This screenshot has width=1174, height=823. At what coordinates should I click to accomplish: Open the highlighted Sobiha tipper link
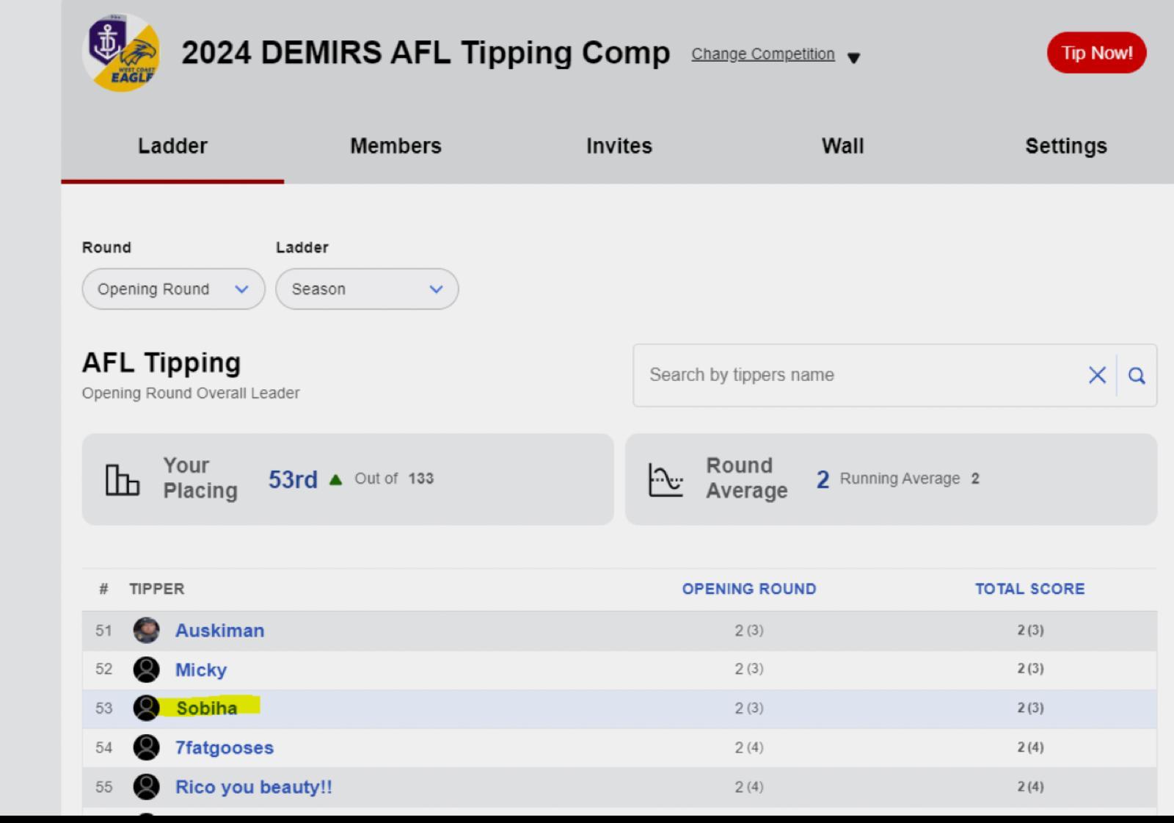[x=207, y=708]
